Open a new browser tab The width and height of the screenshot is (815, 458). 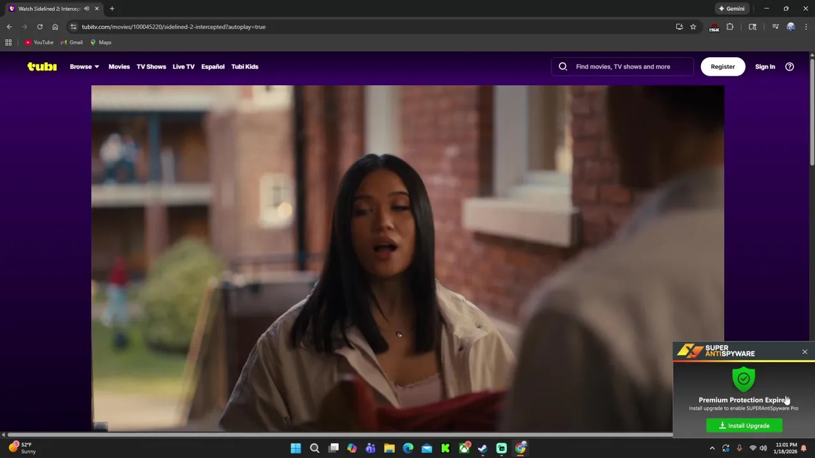coord(112,8)
